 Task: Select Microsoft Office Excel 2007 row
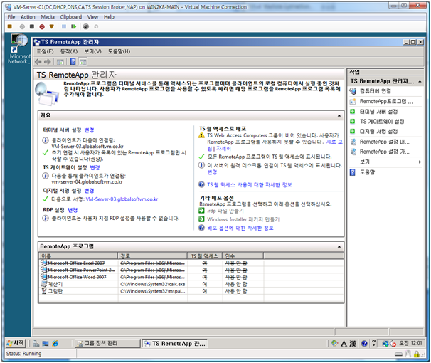click(191, 263)
